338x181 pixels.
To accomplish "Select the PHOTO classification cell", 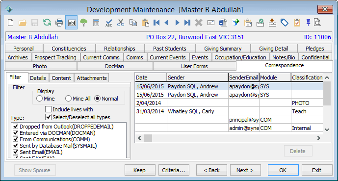I will (x=307, y=103).
